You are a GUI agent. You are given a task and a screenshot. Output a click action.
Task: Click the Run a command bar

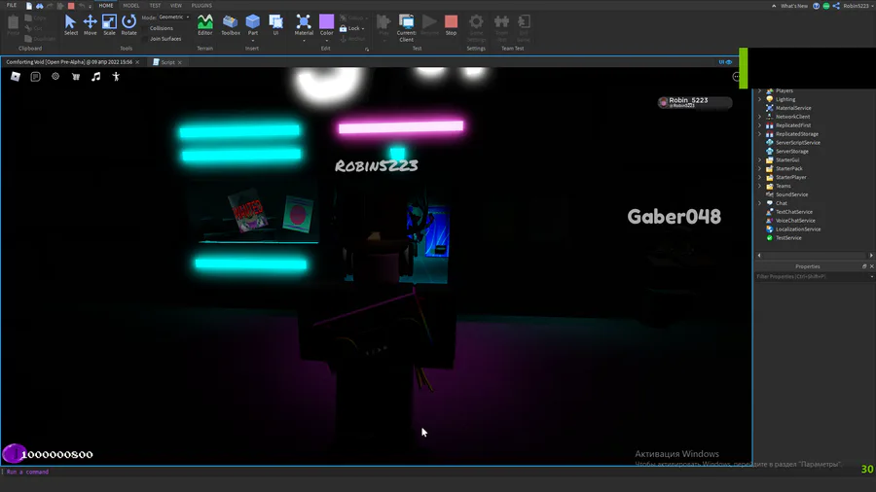click(x=375, y=472)
